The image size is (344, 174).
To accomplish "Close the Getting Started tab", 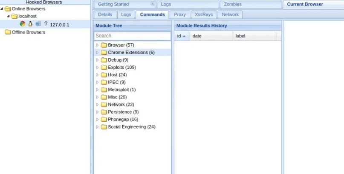I will click(153, 3).
